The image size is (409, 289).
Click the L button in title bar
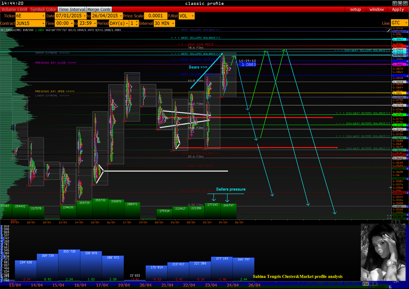click(x=395, y=3)
